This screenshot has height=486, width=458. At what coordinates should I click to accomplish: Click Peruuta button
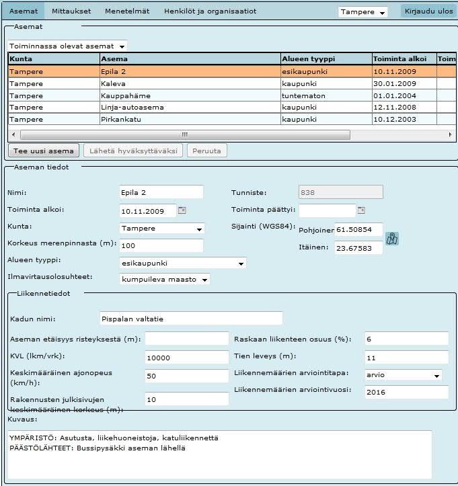click(207, 151)
